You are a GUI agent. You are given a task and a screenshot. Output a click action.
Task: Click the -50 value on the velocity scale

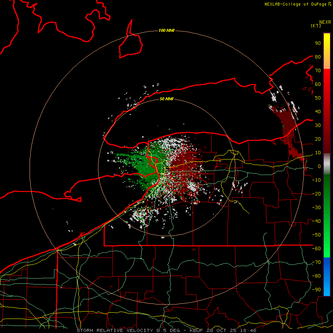[316, 235]
